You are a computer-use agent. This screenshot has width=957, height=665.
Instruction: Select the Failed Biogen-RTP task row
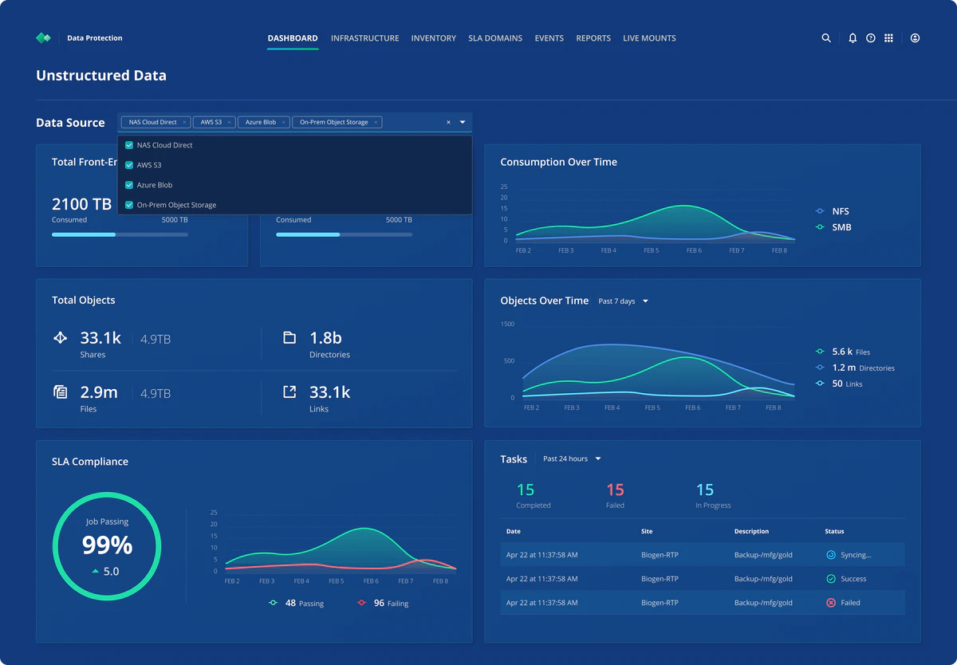[702, 603]
